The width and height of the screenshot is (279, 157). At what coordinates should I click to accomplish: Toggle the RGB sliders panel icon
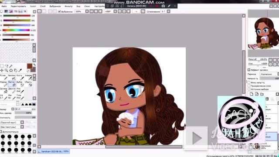pos(6,11)
